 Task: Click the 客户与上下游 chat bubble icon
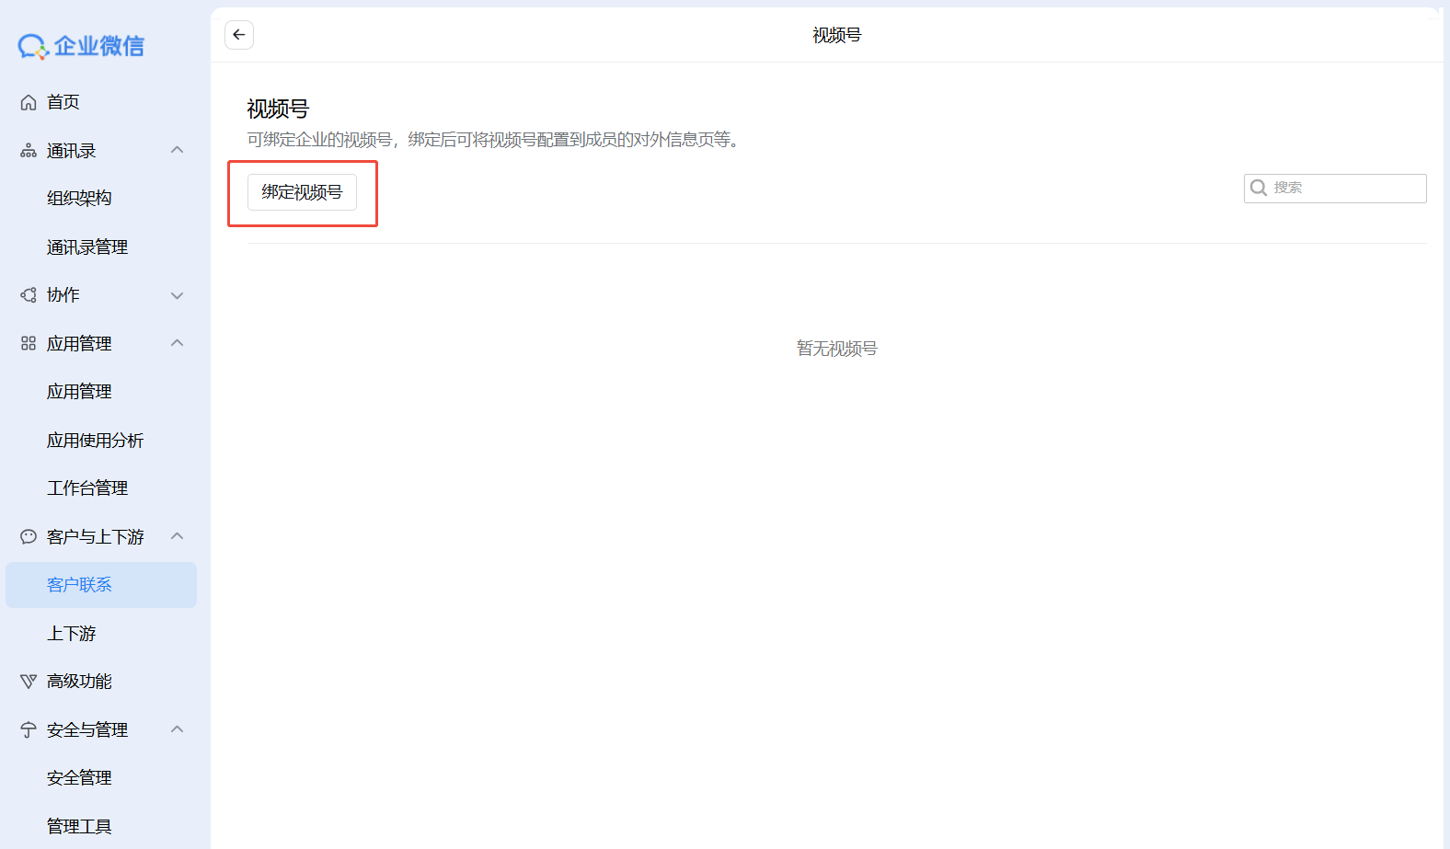[29, 536]
